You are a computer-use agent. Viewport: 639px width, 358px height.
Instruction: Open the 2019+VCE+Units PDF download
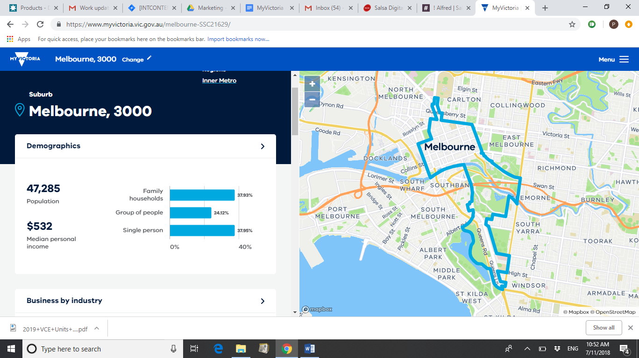[55, 329]
